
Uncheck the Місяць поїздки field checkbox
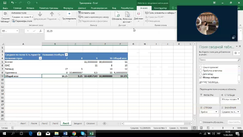200,78
